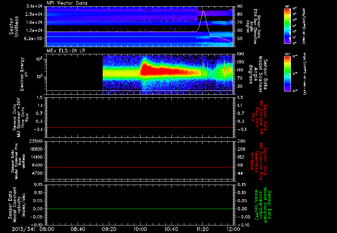Click the '60' Sun elevation tick value

click(x=240, y=31)
